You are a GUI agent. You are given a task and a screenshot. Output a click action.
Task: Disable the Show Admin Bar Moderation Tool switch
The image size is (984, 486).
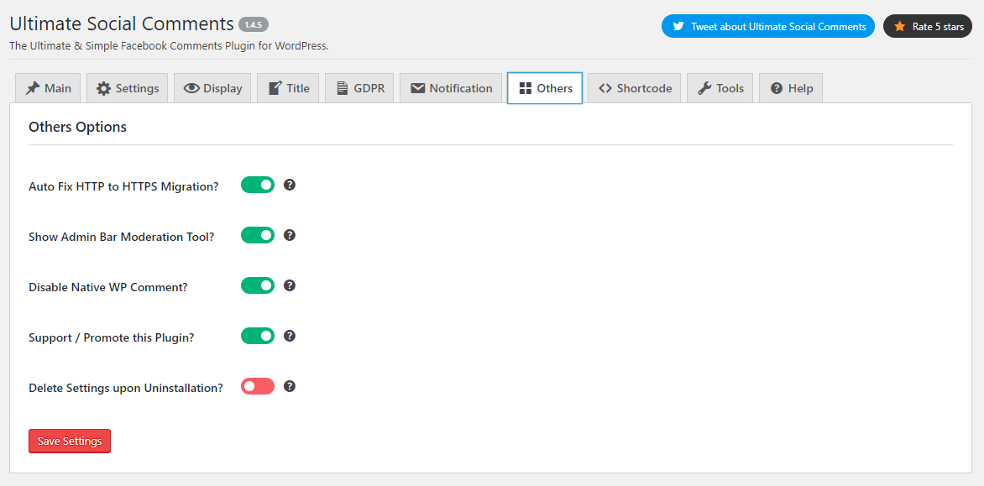[258, 235]
